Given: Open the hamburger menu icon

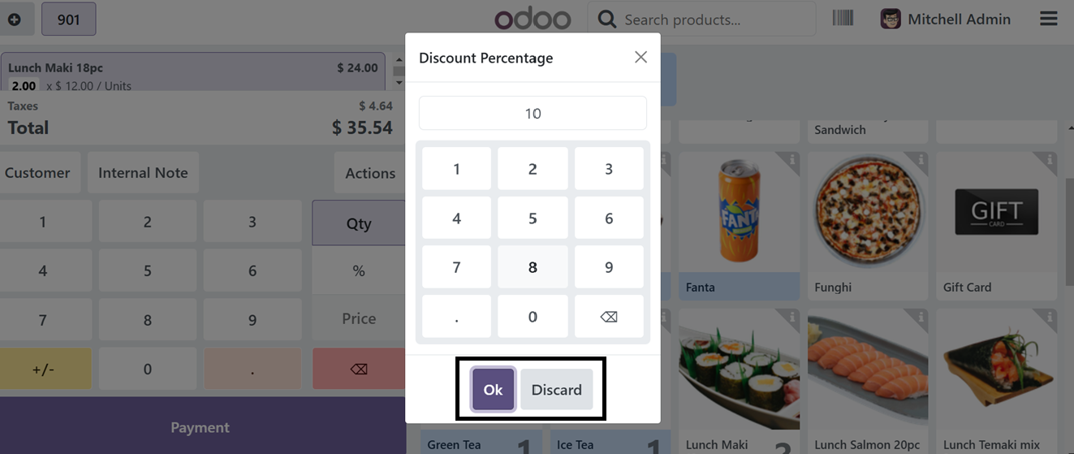Looking at the screenshot, I should [1049, 19].
